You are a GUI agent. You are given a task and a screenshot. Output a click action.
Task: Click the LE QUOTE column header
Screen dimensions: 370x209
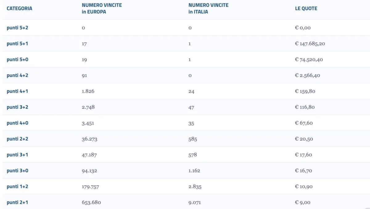[x=306, y=8]
